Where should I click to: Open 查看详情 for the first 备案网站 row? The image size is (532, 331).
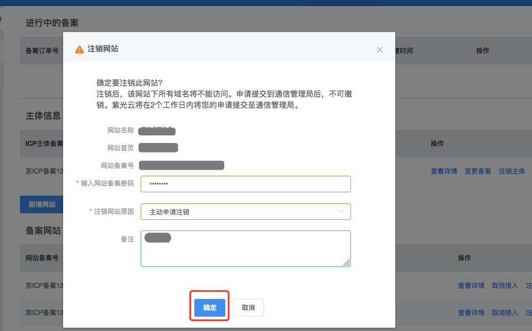click(x=471, y=286)
